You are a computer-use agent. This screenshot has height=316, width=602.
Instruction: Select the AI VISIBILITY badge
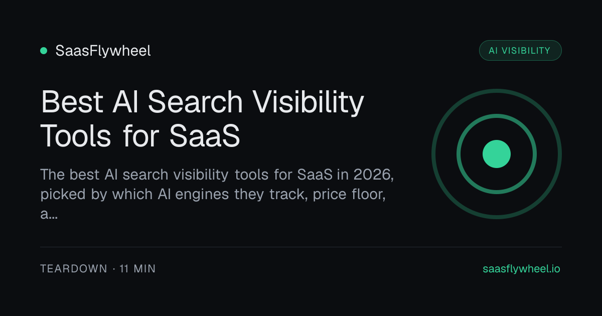520,50
